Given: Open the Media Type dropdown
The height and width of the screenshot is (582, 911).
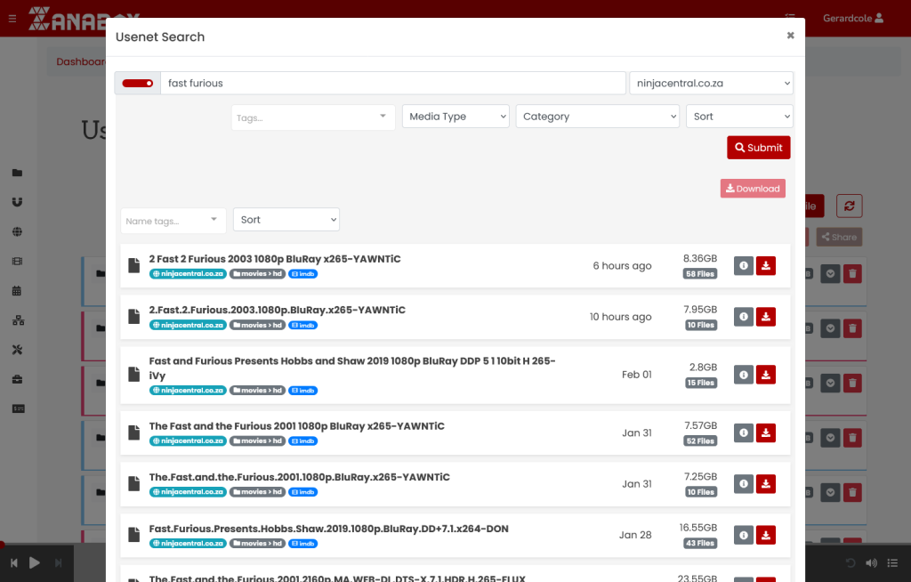Looking at the screenshot, I should (x=455, y=117).
